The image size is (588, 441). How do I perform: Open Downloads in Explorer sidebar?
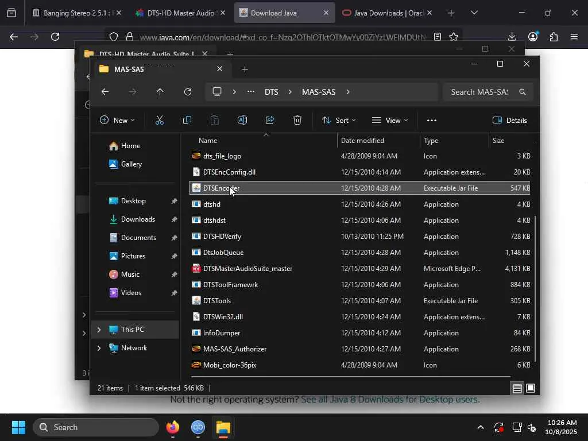(138, 219)
